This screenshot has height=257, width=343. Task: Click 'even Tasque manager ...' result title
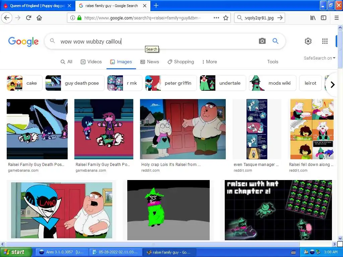256,165
